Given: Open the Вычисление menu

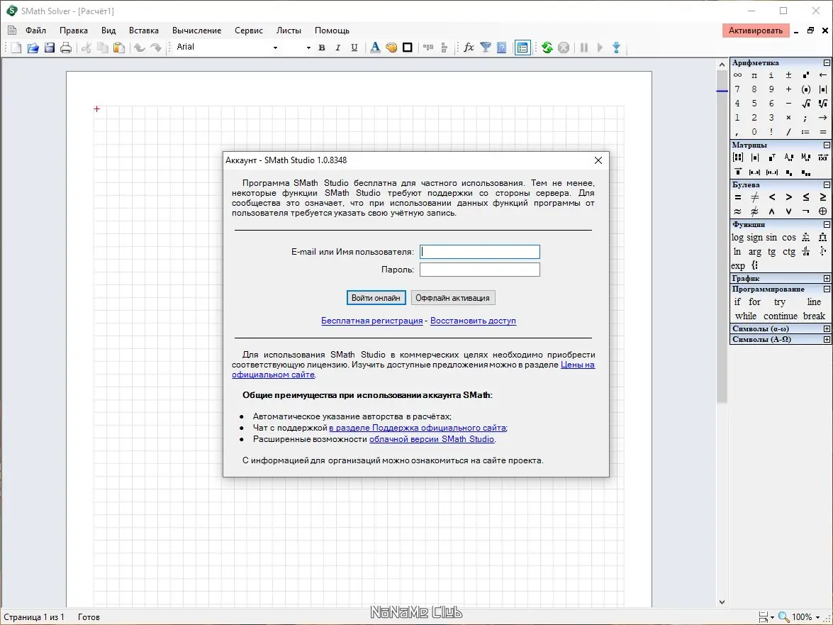Looking at the screenshot, I should (196, 31).
